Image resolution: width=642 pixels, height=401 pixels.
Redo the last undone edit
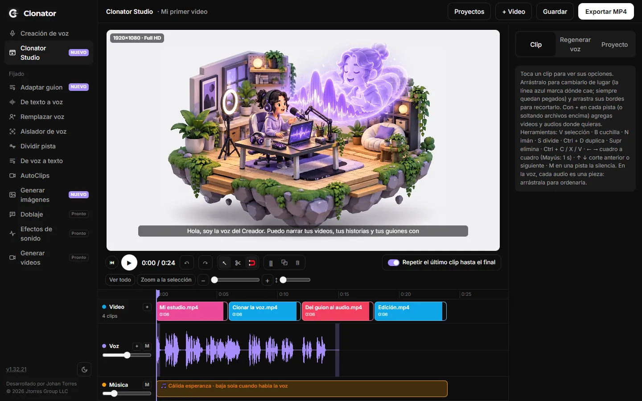[x=205, y=263]
